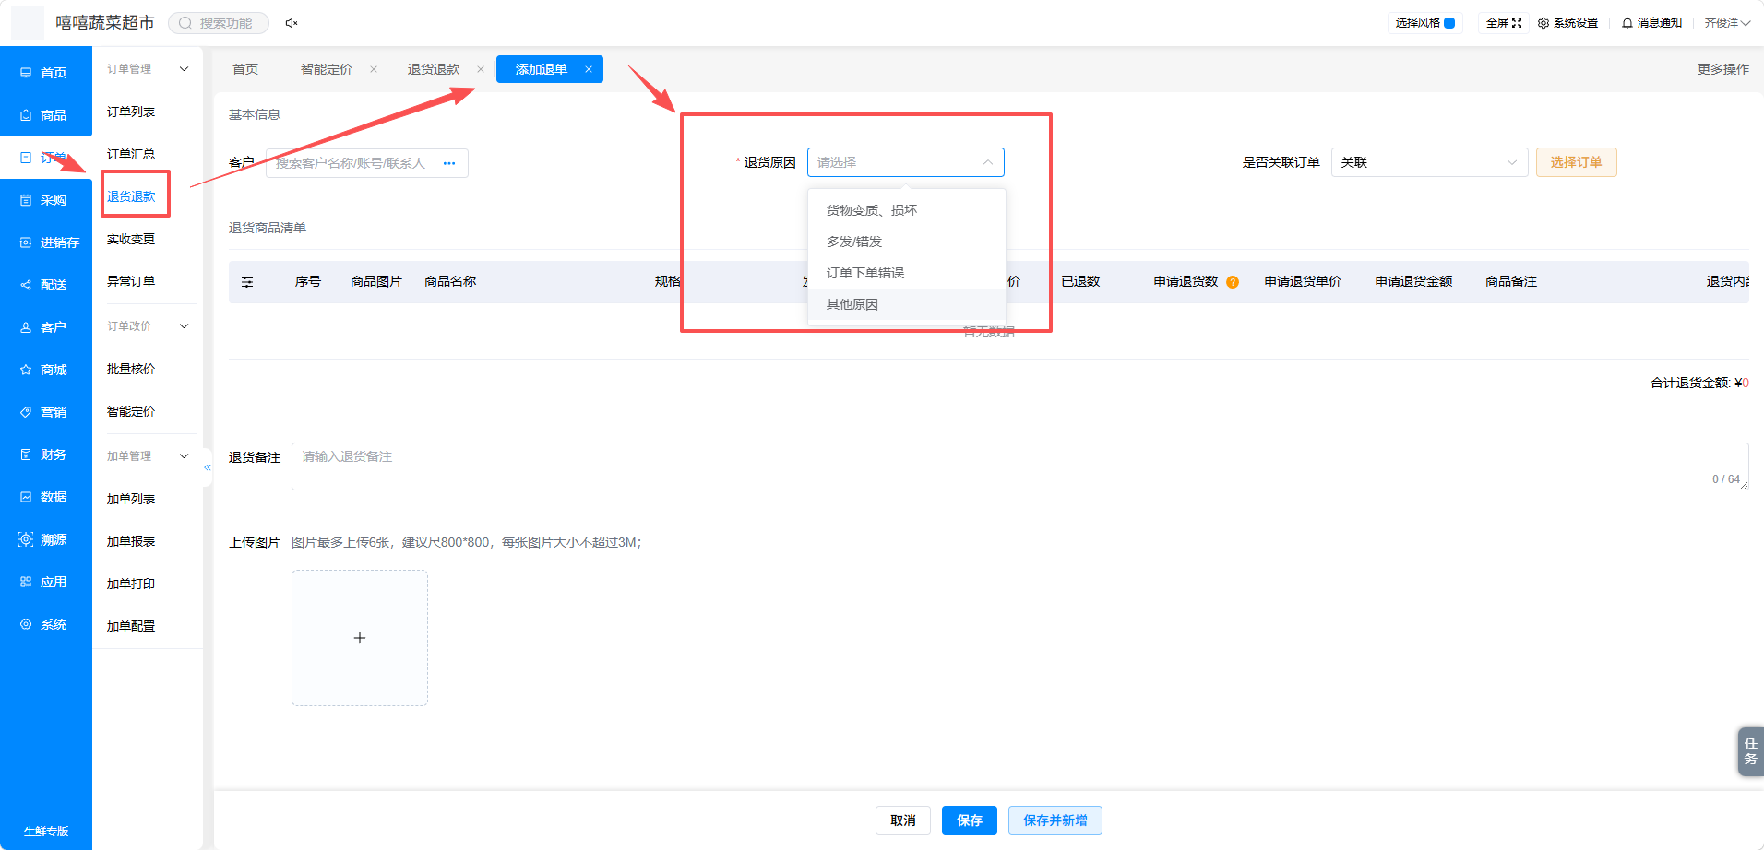Open the 数据 sidebar module
Viewport: 1764px width, 850px height.
click(x=45, y=497)
